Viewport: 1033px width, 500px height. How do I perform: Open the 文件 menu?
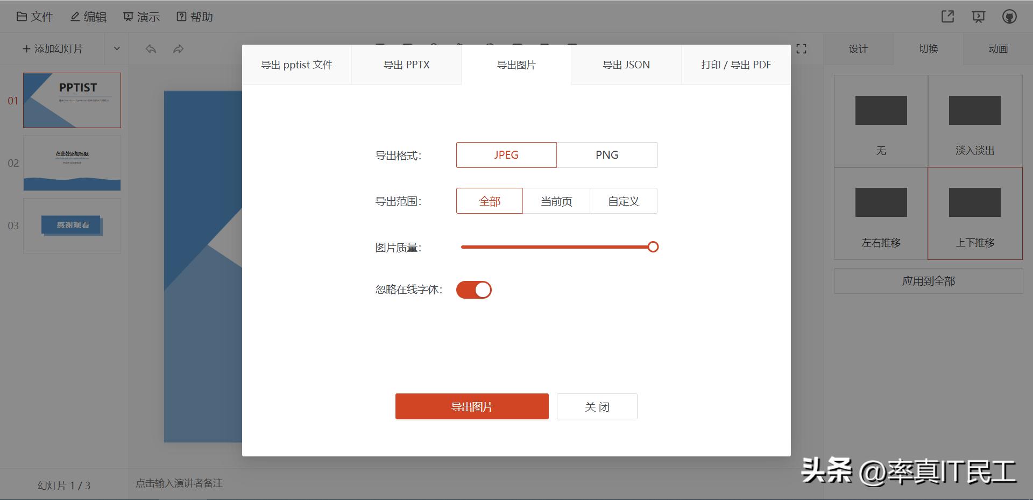[35, 17]
